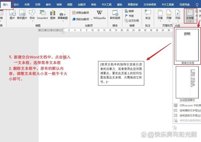Viewport: 201px width, 142px height.
Task: Insert online pictures via 联机图片
Action: click(22, 14)
